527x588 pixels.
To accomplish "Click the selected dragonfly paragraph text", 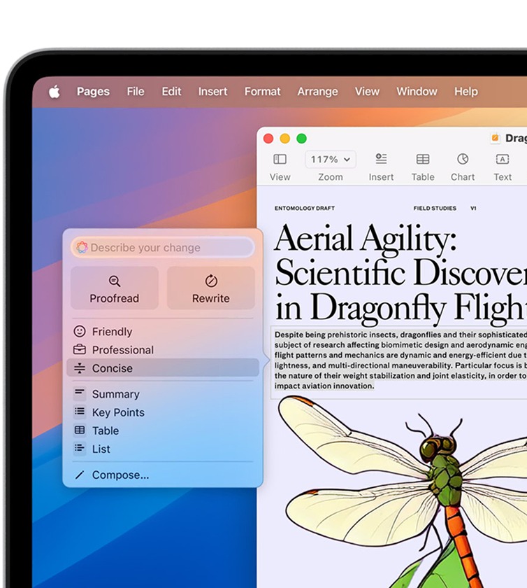I will pyautogui.click(x=400, y=360).
